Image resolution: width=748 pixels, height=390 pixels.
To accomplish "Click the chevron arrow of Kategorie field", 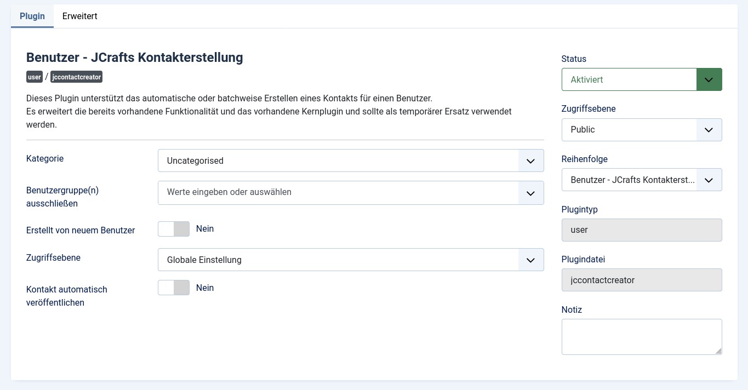I will 530,161.
